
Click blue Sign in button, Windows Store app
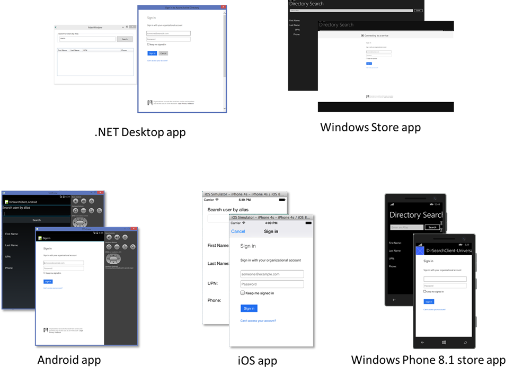369,64
